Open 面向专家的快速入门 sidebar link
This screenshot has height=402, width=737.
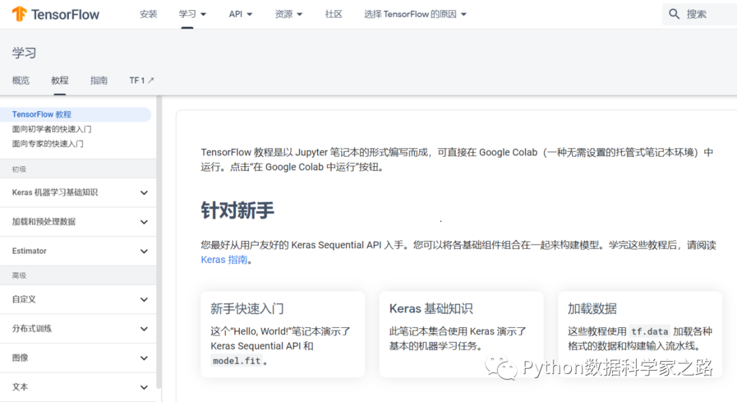point(48,144)
